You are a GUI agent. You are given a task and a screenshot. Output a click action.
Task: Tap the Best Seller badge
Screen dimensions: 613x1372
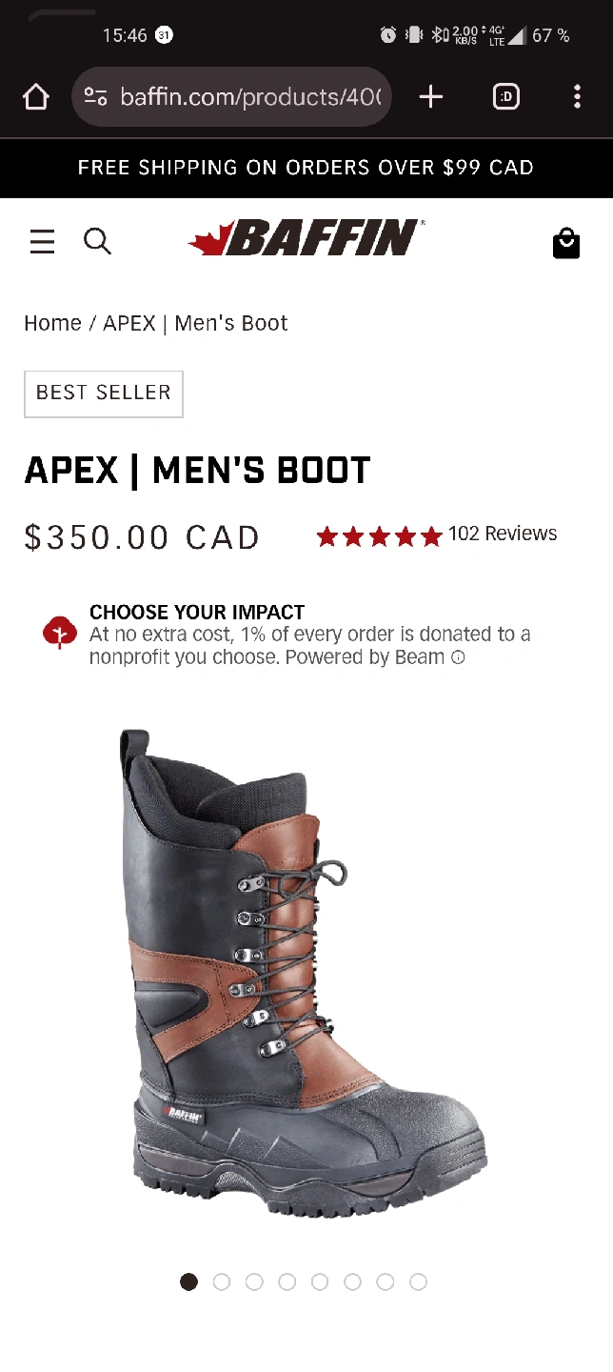103,393
